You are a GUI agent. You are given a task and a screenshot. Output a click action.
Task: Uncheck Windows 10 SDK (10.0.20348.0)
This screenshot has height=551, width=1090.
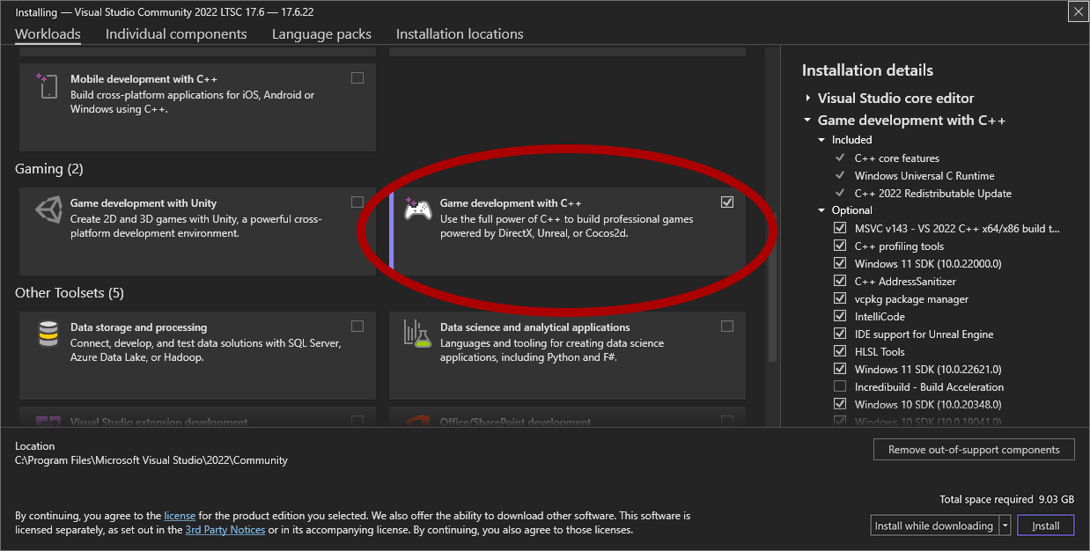(840, 404)
